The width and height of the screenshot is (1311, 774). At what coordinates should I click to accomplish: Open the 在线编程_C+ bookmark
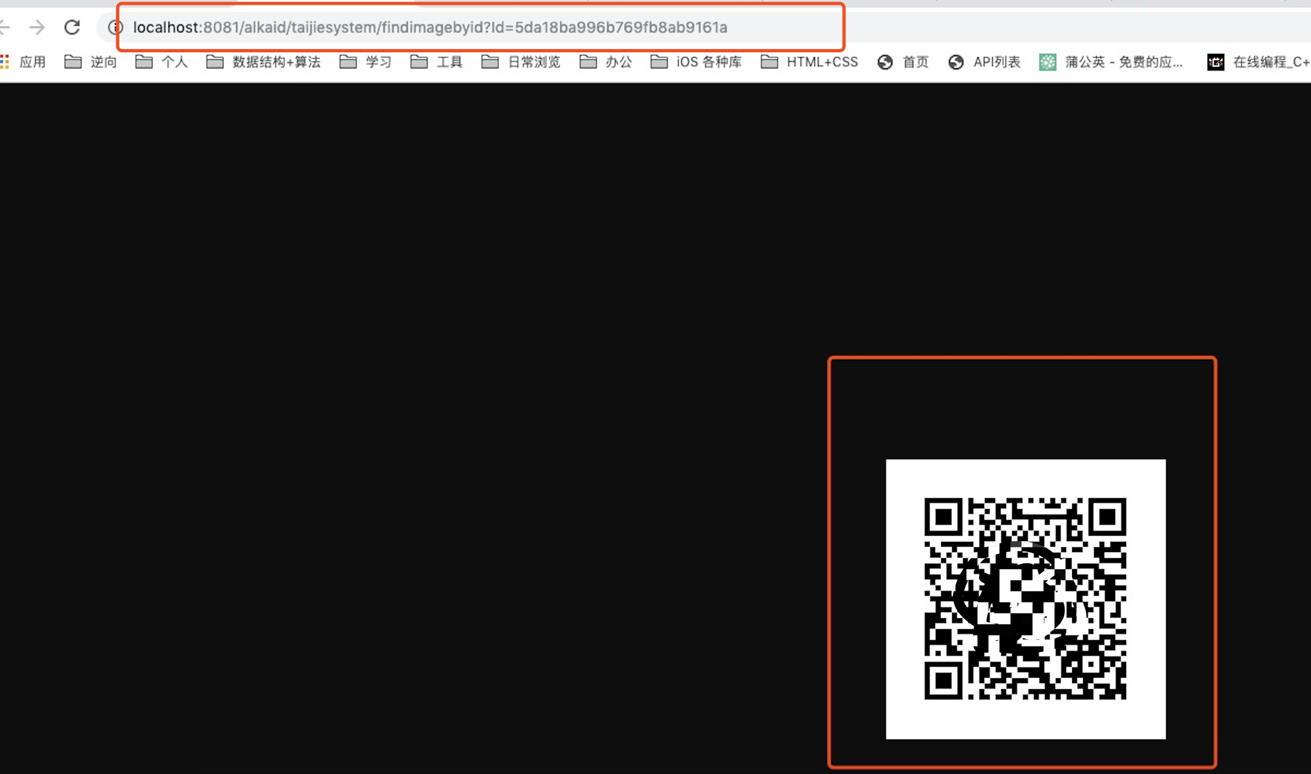[1259, 62]
